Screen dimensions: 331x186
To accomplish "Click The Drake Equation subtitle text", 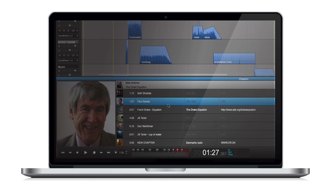I will 136,87.
